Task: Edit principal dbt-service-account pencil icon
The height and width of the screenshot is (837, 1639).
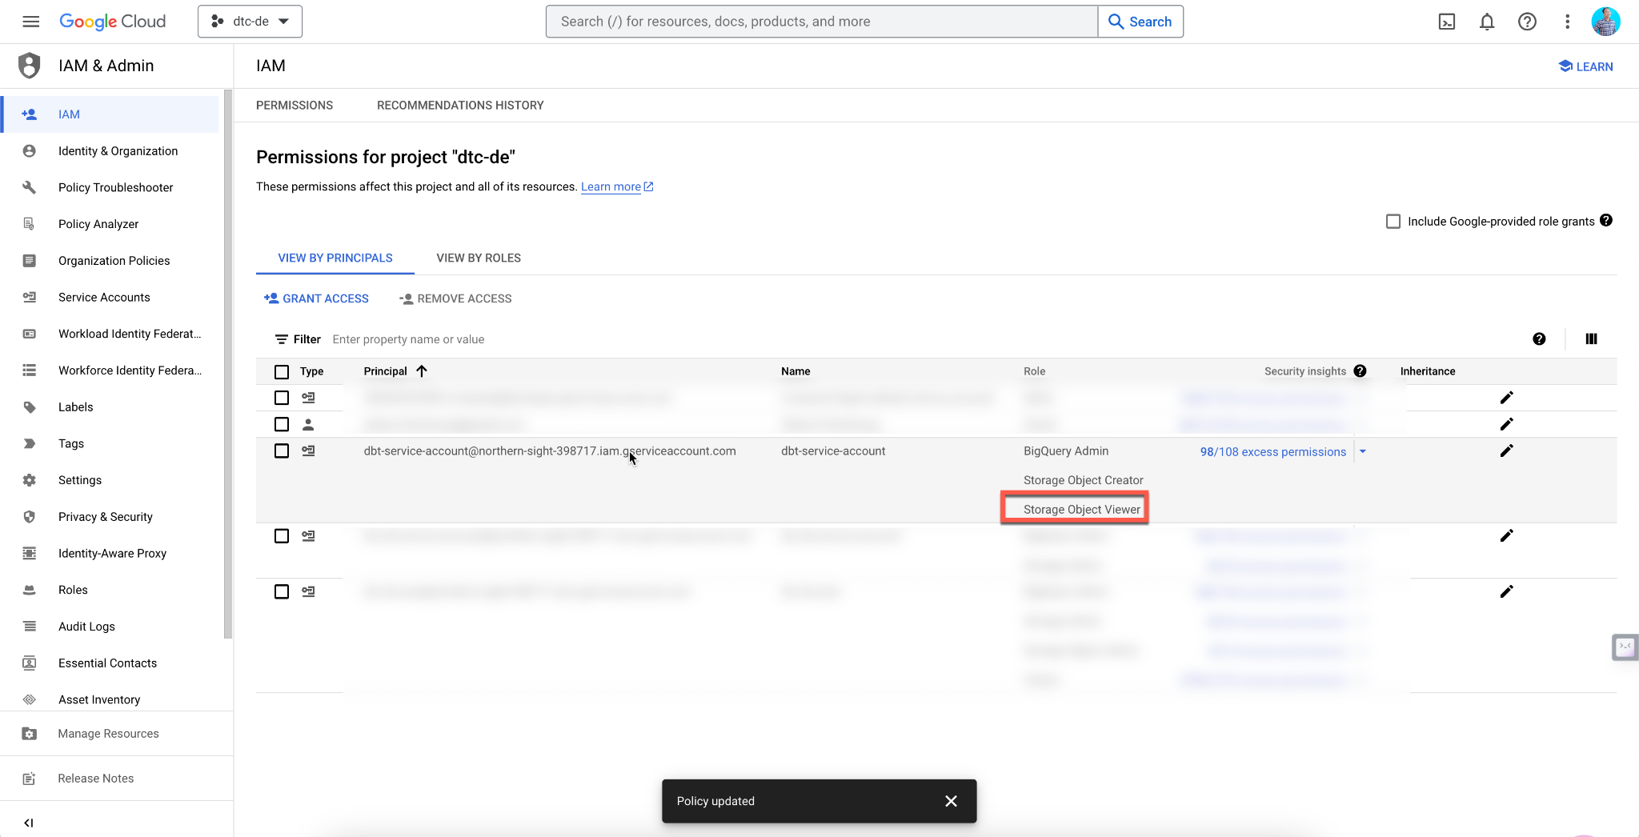Action: tap(1506, 451)
